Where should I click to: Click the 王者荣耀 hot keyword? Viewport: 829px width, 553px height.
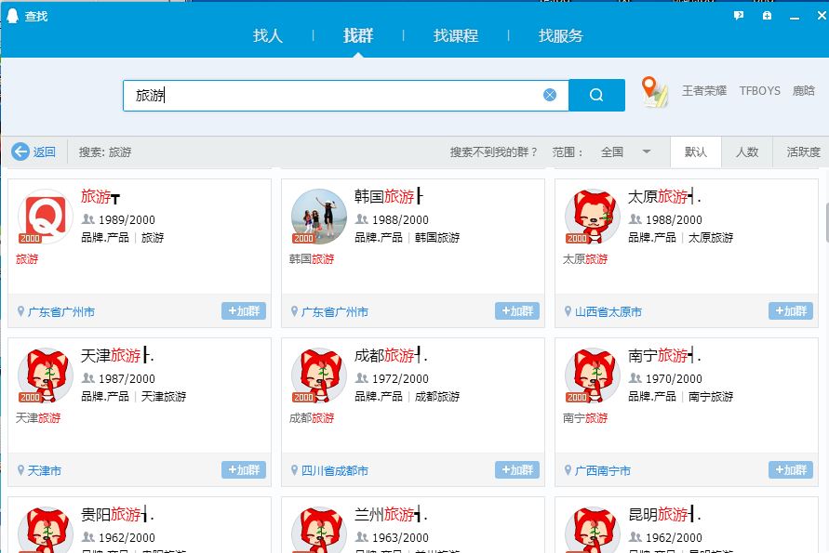[x=704, y=91]
